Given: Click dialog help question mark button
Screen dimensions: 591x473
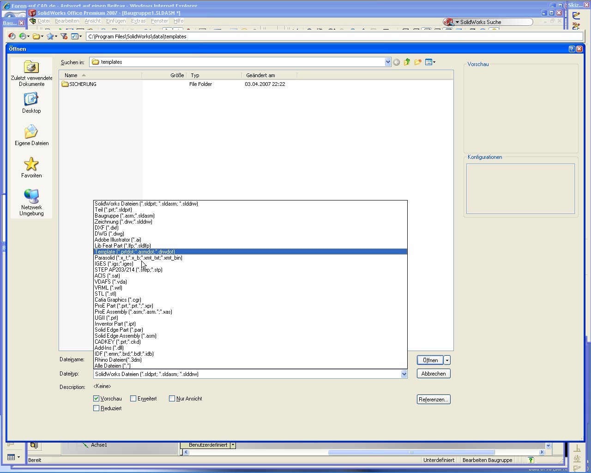Looking at the screenshot, I should [572, 49].
